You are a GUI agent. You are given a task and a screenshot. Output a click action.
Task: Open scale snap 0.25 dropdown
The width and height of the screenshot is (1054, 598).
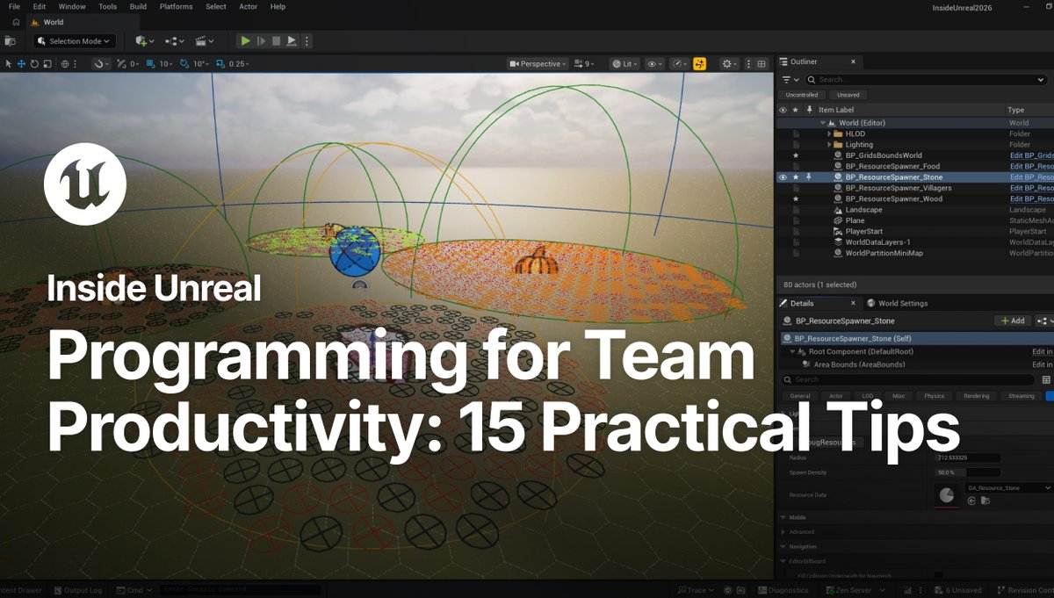[239, 64]
